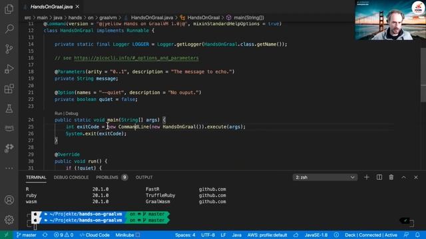Open the Accounts menu icon
Image resolution: width=426 pixels, height=239 pixels.
click(x=9, y=200)
